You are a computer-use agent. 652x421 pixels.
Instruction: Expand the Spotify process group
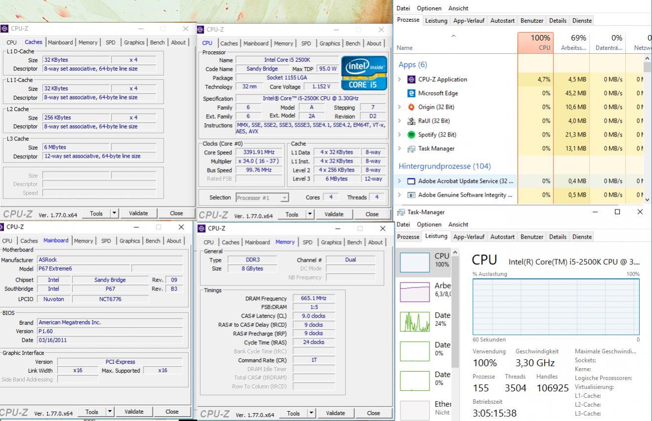[x=400, y=134]
